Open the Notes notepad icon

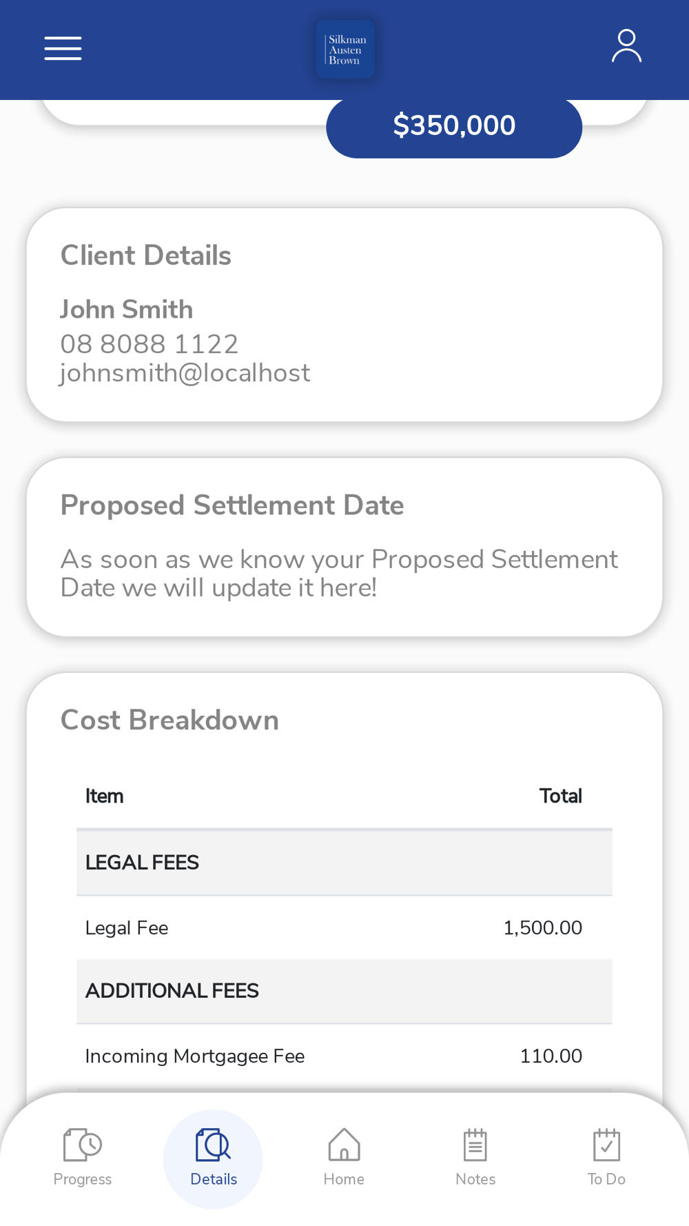tap(475, 1145)
